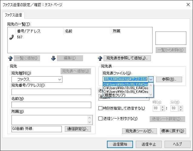Image resolution: width=193 pixels, height=151 pixels.
Task: Click the down arrow beside 編集
Action: [x=53, y=58]
